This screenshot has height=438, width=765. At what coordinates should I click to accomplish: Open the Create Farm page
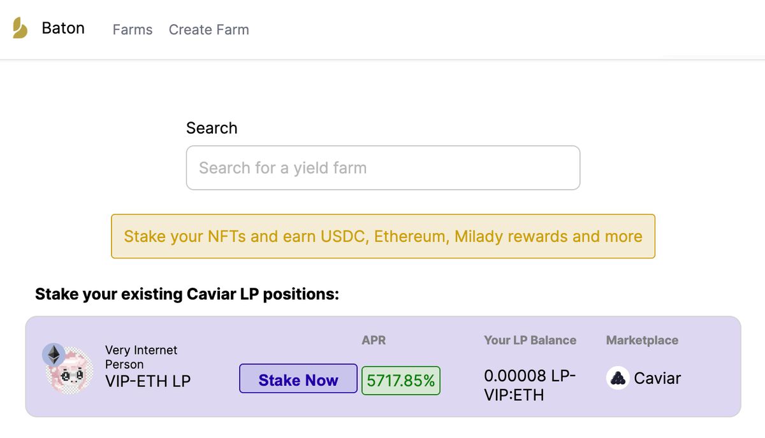[208, 29]
